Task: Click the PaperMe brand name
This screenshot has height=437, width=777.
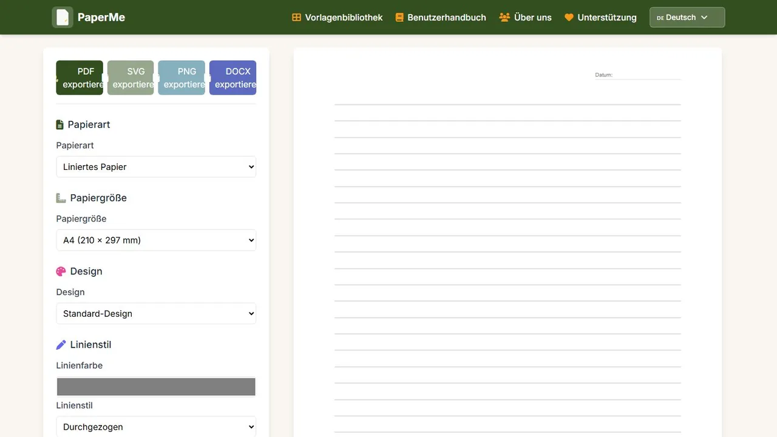Action: [101, 17]
